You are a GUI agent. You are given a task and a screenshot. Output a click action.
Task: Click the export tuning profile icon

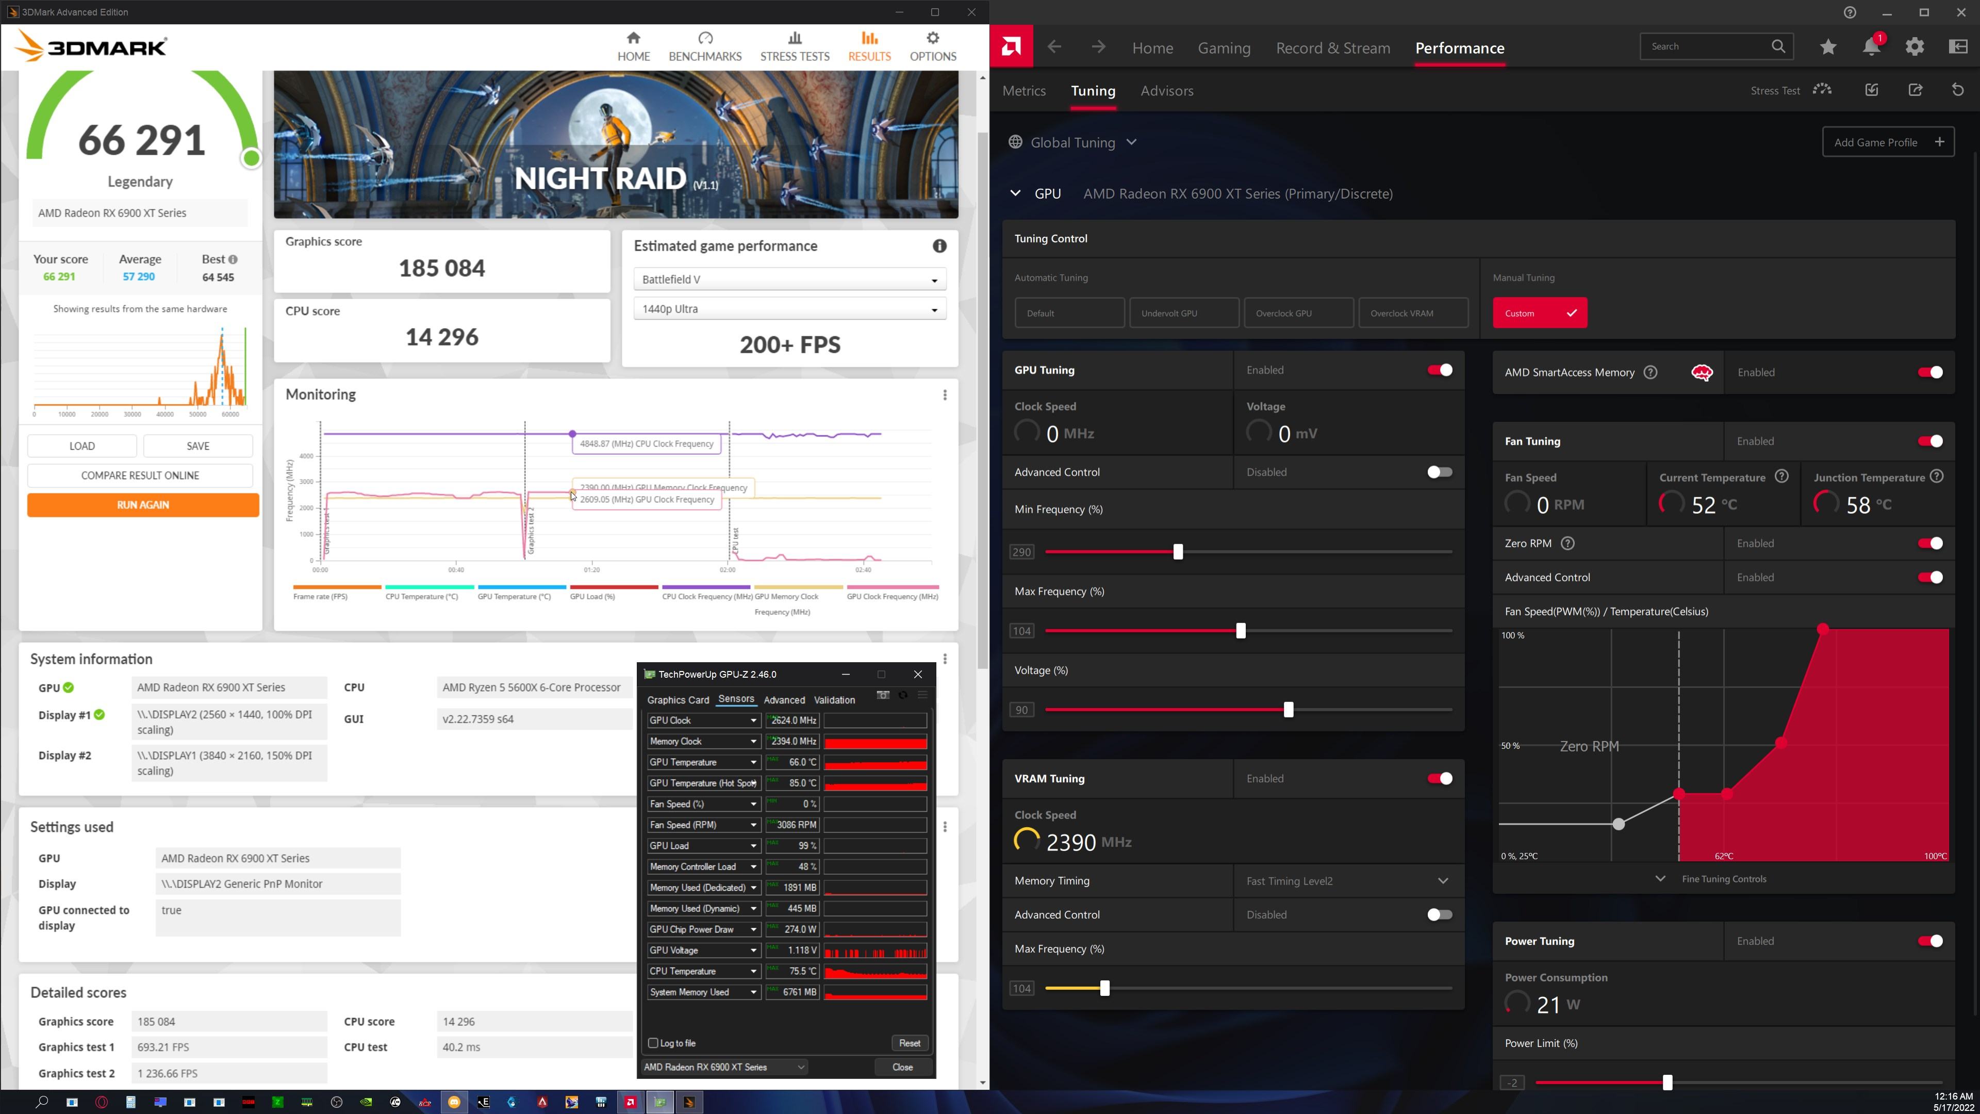(x=1915, y=90)
